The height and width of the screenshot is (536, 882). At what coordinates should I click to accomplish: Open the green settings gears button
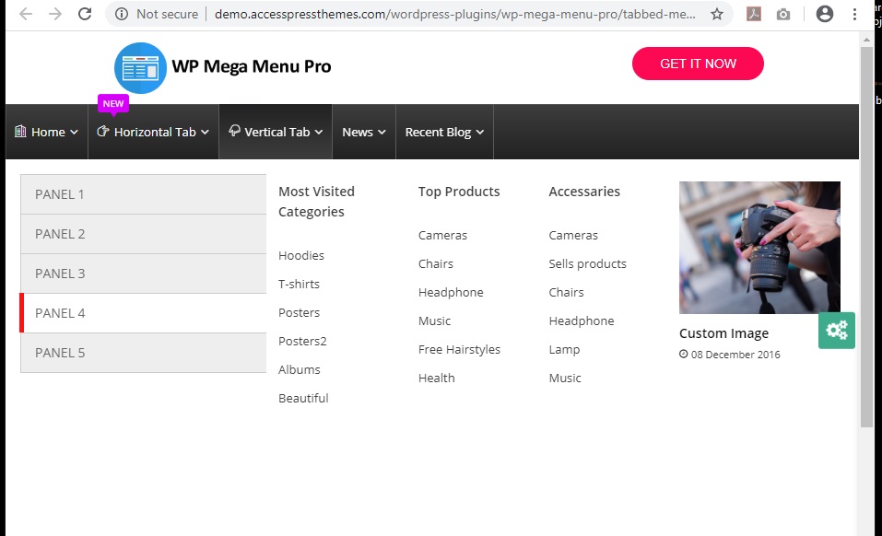837,331
